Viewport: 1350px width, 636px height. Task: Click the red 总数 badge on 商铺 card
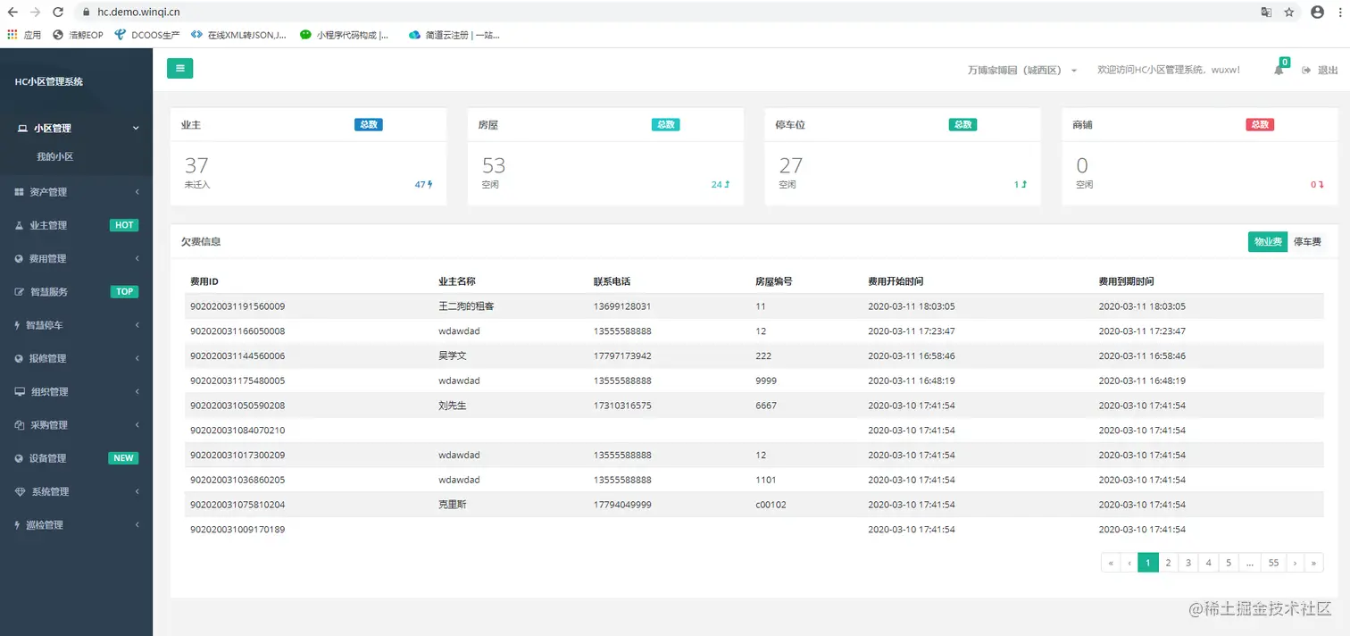click(x=1260, y=125)
